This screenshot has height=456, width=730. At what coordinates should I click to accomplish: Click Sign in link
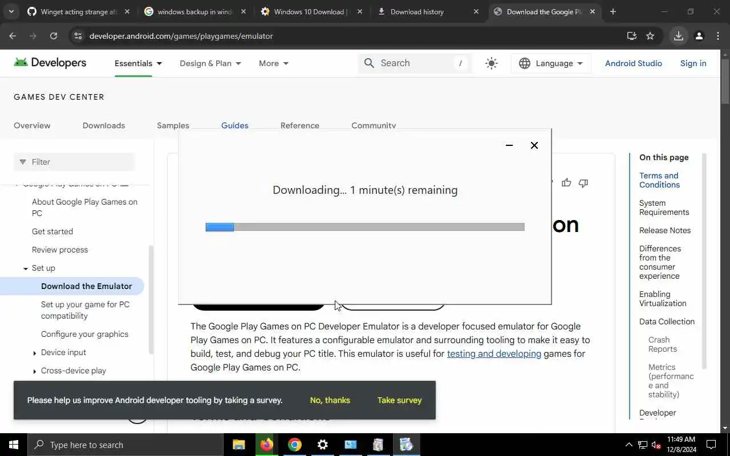pos(693,63)
